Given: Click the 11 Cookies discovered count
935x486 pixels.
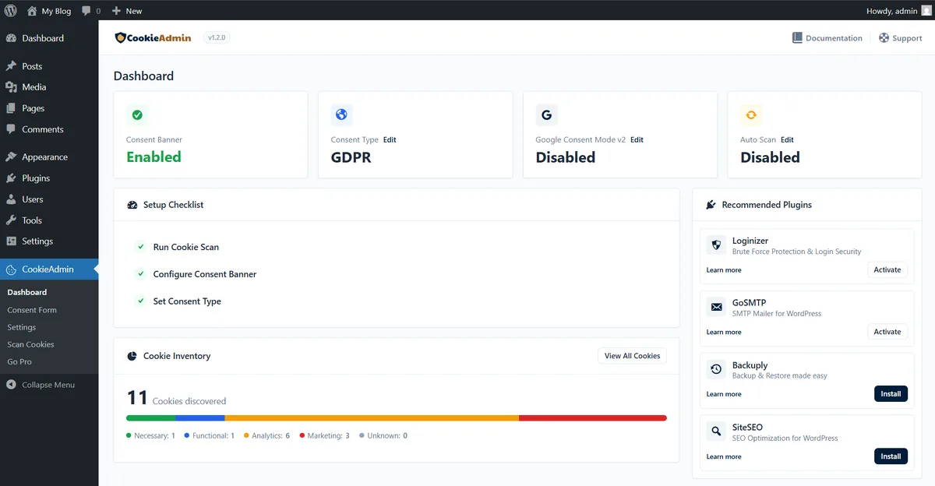Looking at the screenshot, I should tap(176, 399).
